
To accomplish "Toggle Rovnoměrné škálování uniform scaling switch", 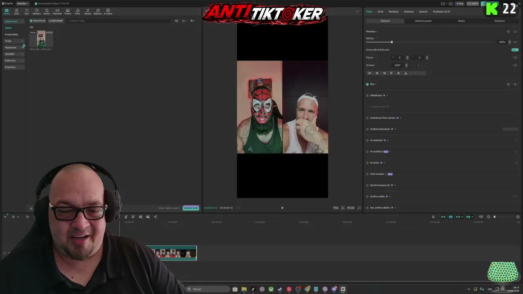I will (515, 50).
